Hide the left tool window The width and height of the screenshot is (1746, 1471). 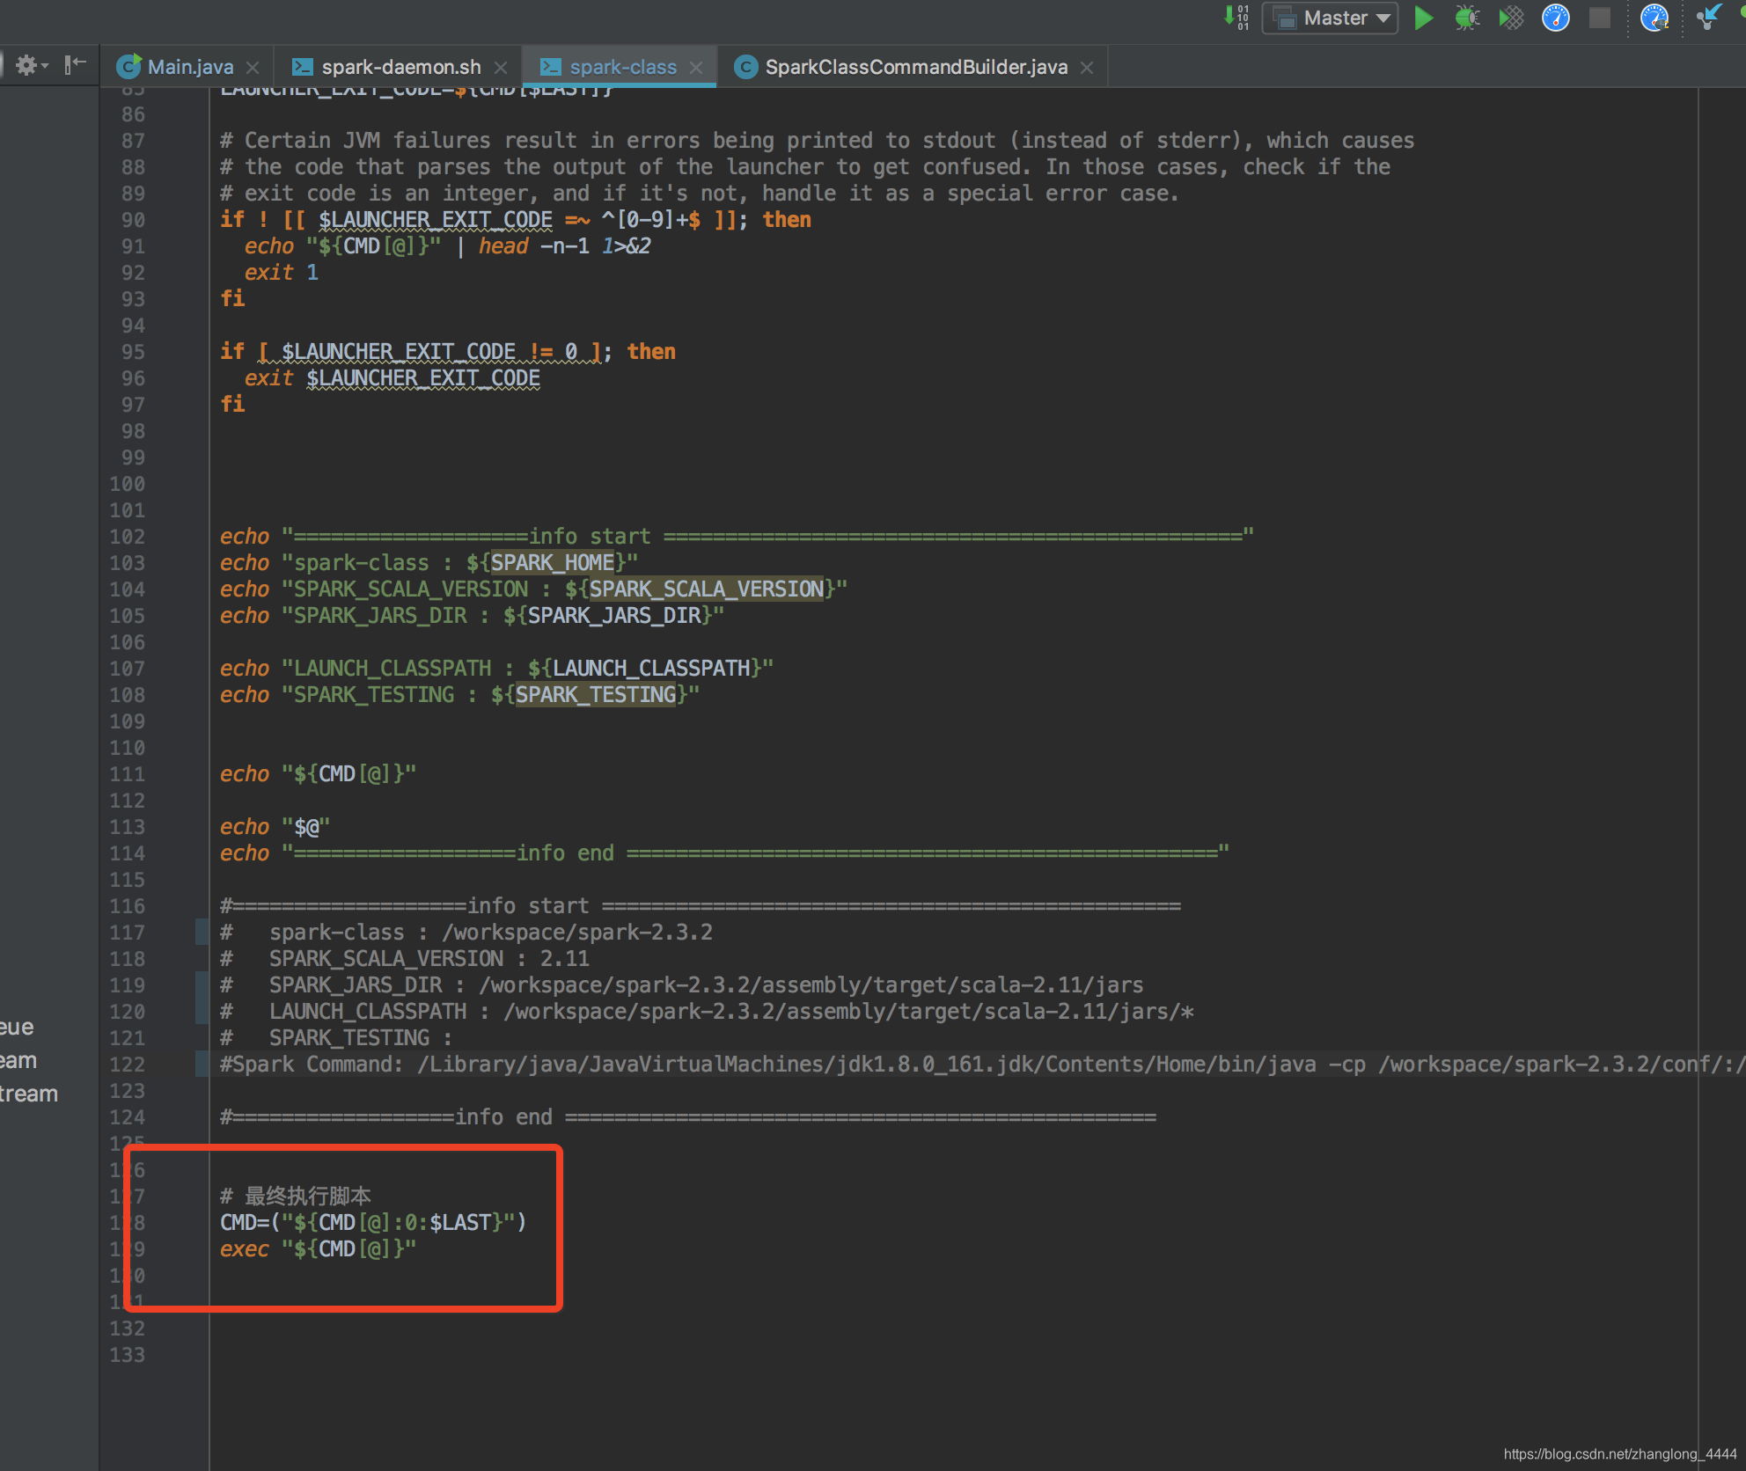pos(75,64)
